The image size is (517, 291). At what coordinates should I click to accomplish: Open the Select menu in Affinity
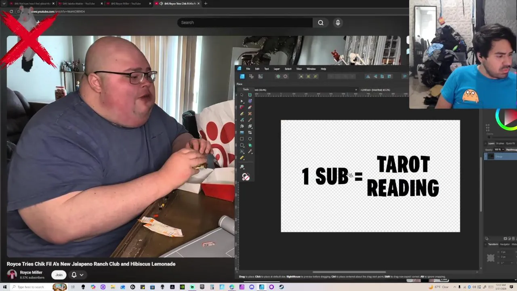[288, 69]
